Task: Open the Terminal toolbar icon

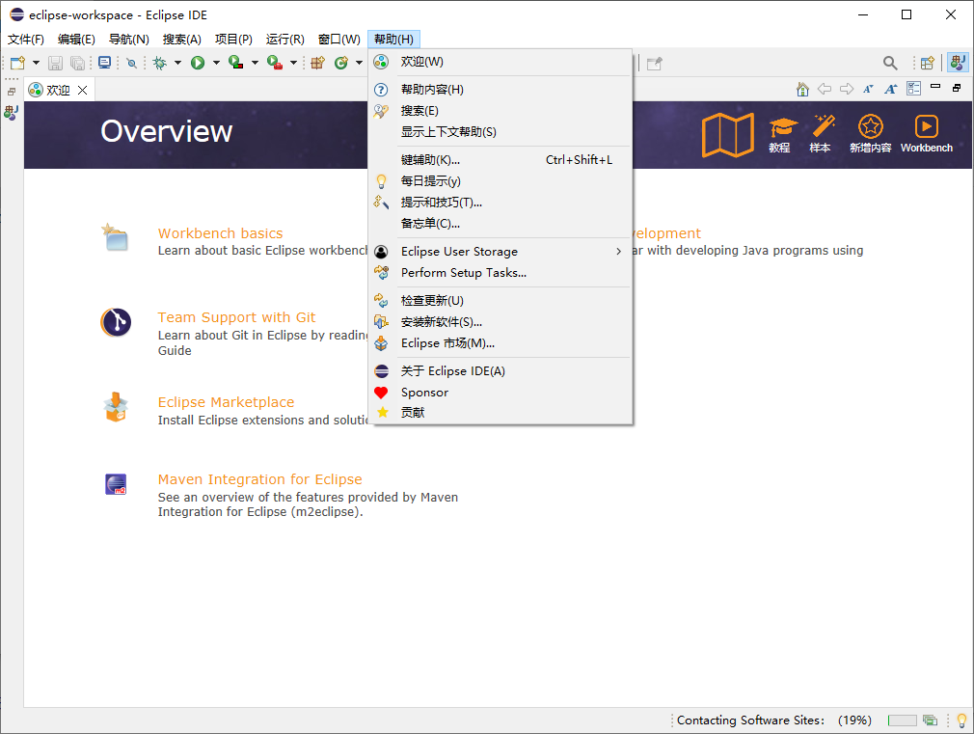Action: pyautogui.click(x=105, y=63)
